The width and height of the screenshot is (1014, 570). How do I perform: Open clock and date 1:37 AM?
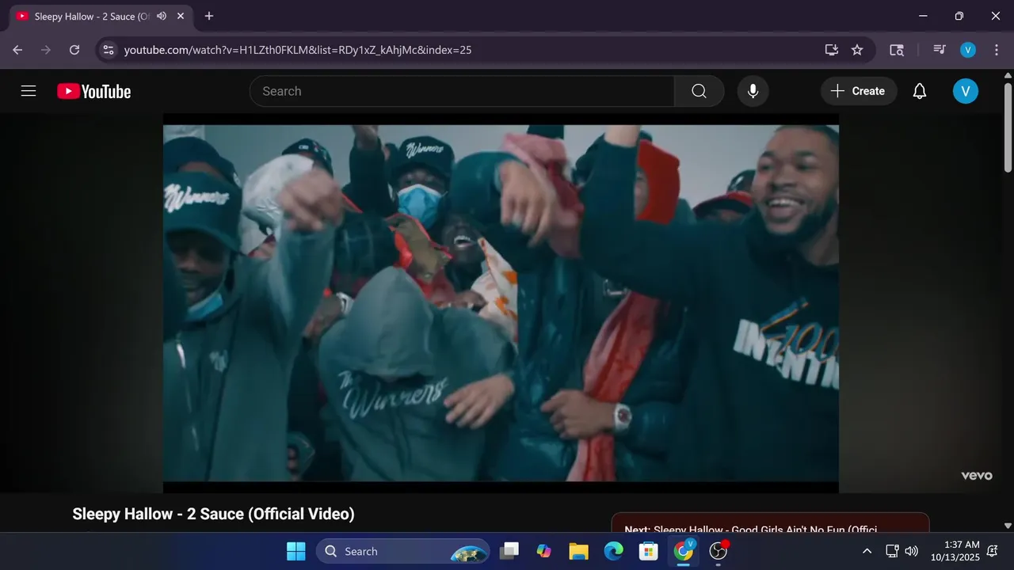(x=955, y=551)
